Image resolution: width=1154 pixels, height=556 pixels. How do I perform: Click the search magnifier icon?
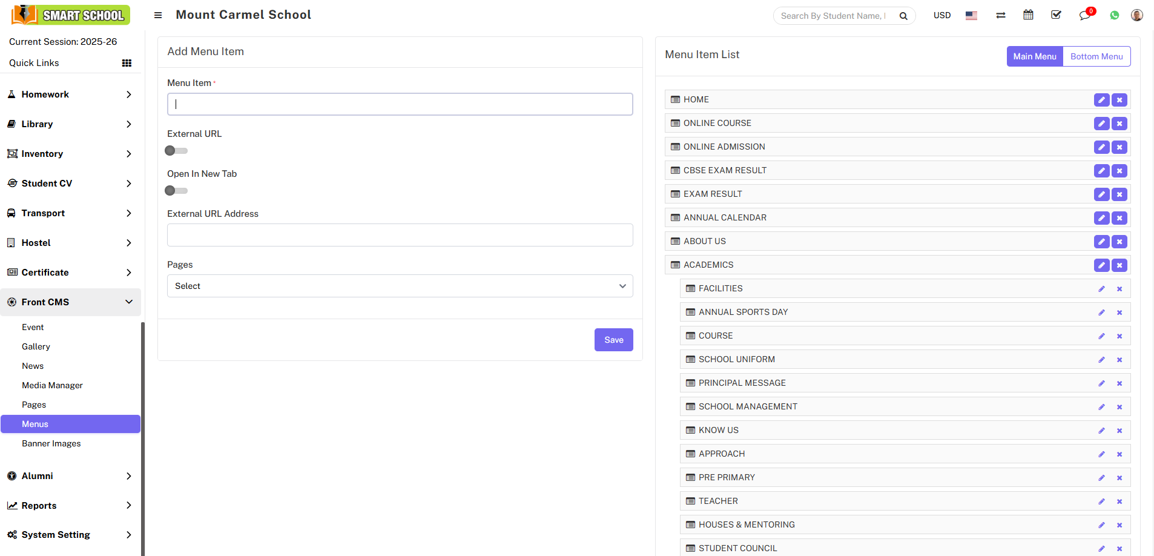pyautogui.click(x=904, y=16)
